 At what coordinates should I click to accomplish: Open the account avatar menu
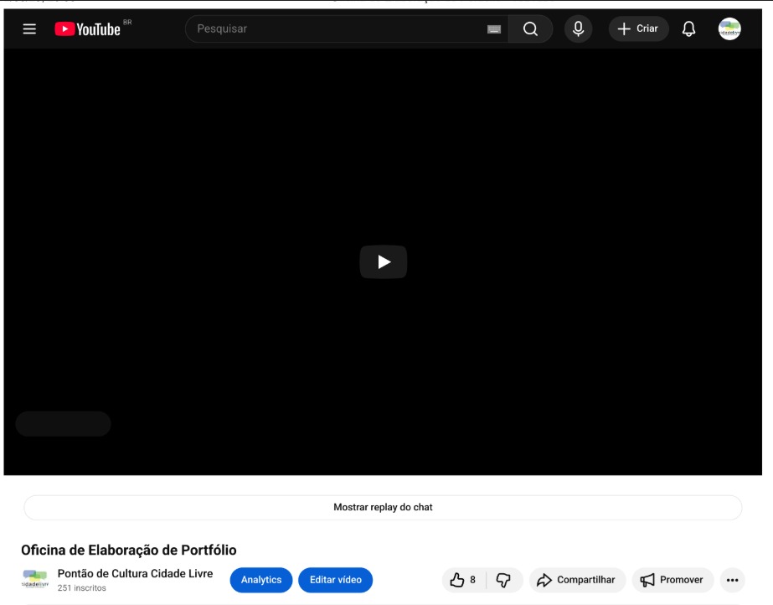[729, 29]
